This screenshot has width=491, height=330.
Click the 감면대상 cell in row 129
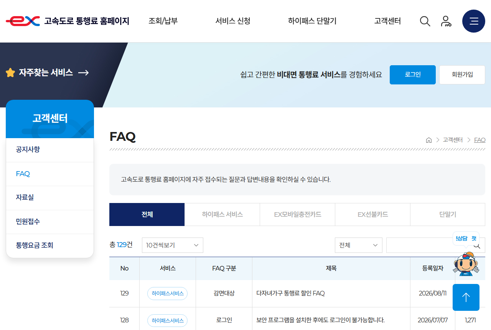224,294
